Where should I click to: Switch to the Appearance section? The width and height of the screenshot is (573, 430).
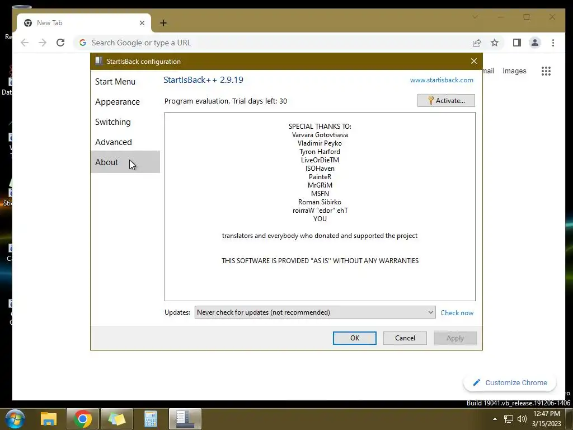(118, 102)
